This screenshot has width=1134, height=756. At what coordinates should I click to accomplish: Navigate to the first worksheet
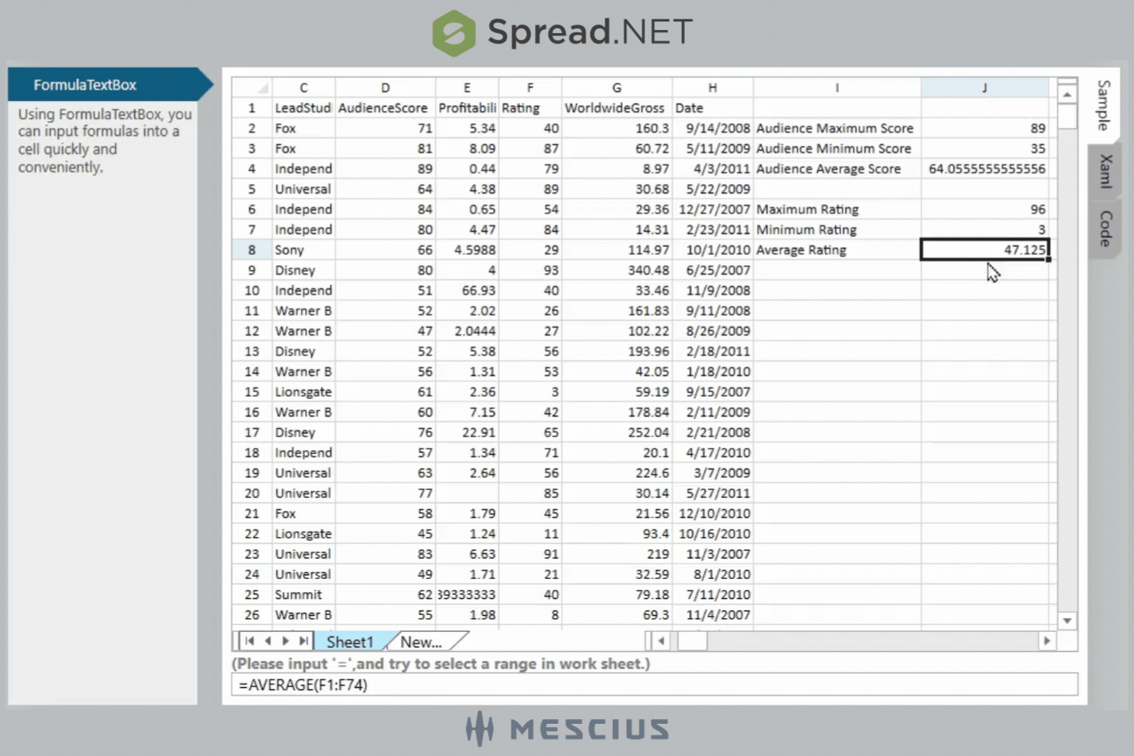click(249, 641)
